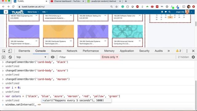Open the TUWEL search icon

170,12
